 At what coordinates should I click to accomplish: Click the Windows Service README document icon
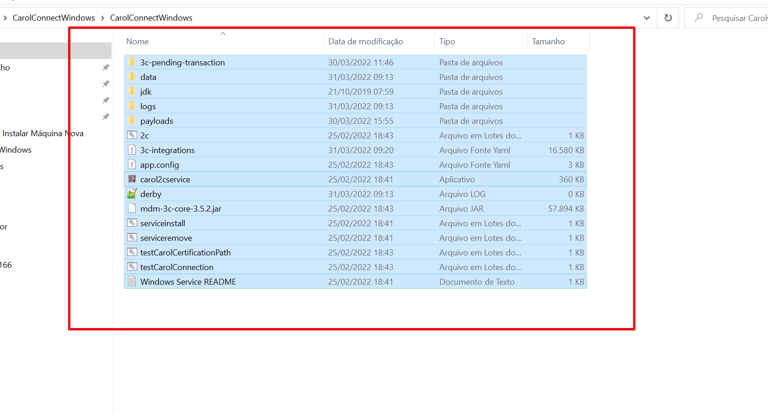[x=132, y=281]
